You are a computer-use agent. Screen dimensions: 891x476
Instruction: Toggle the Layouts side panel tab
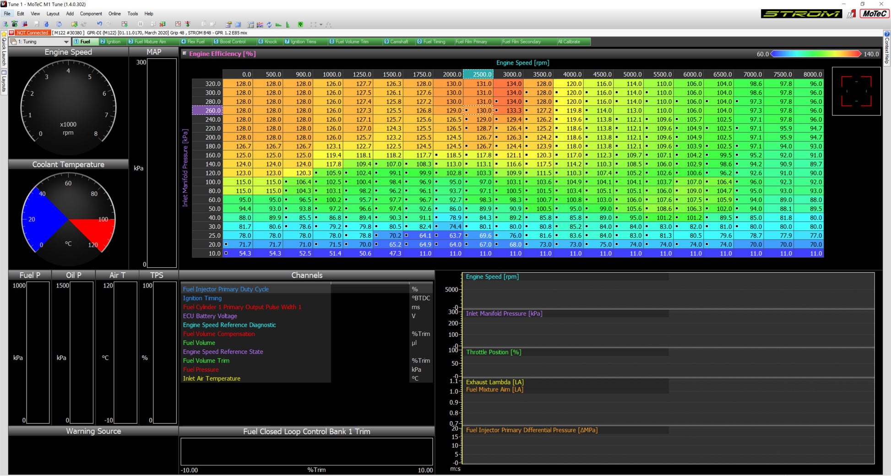[4, 81]
